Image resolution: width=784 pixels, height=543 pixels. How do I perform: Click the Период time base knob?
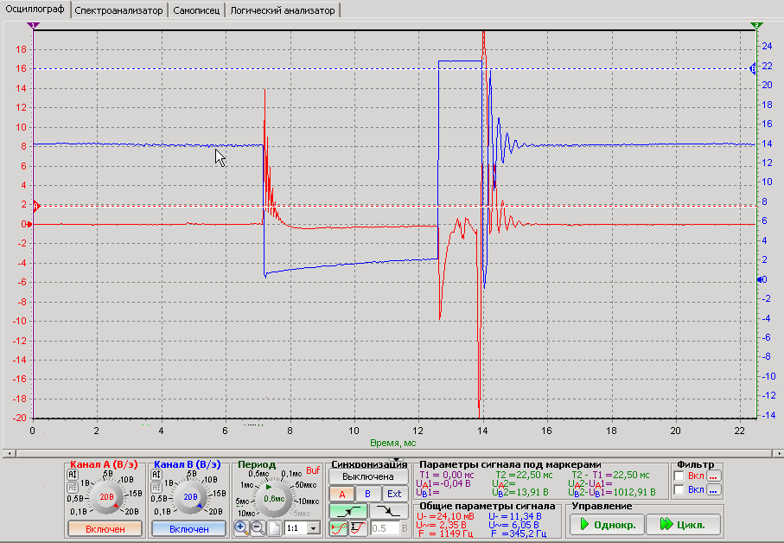[273, 499]
